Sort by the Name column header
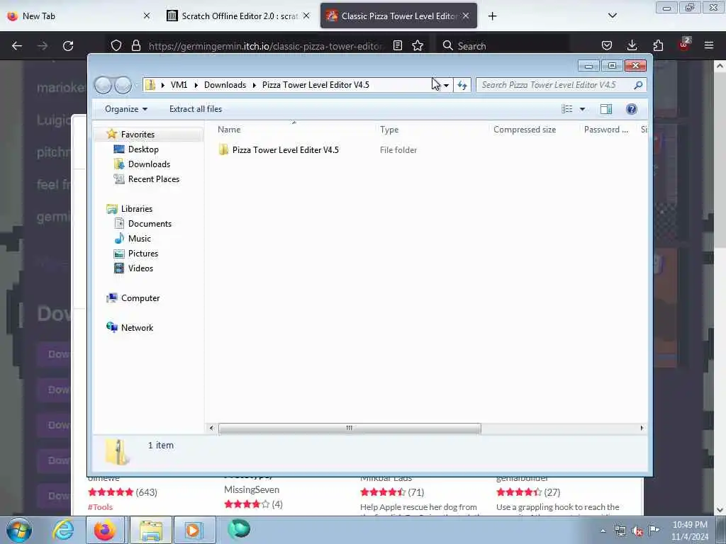 pyautogui.click(x=294, y=130)
